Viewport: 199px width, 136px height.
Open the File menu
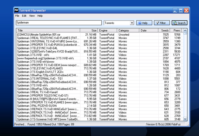[x=17, y=16]
